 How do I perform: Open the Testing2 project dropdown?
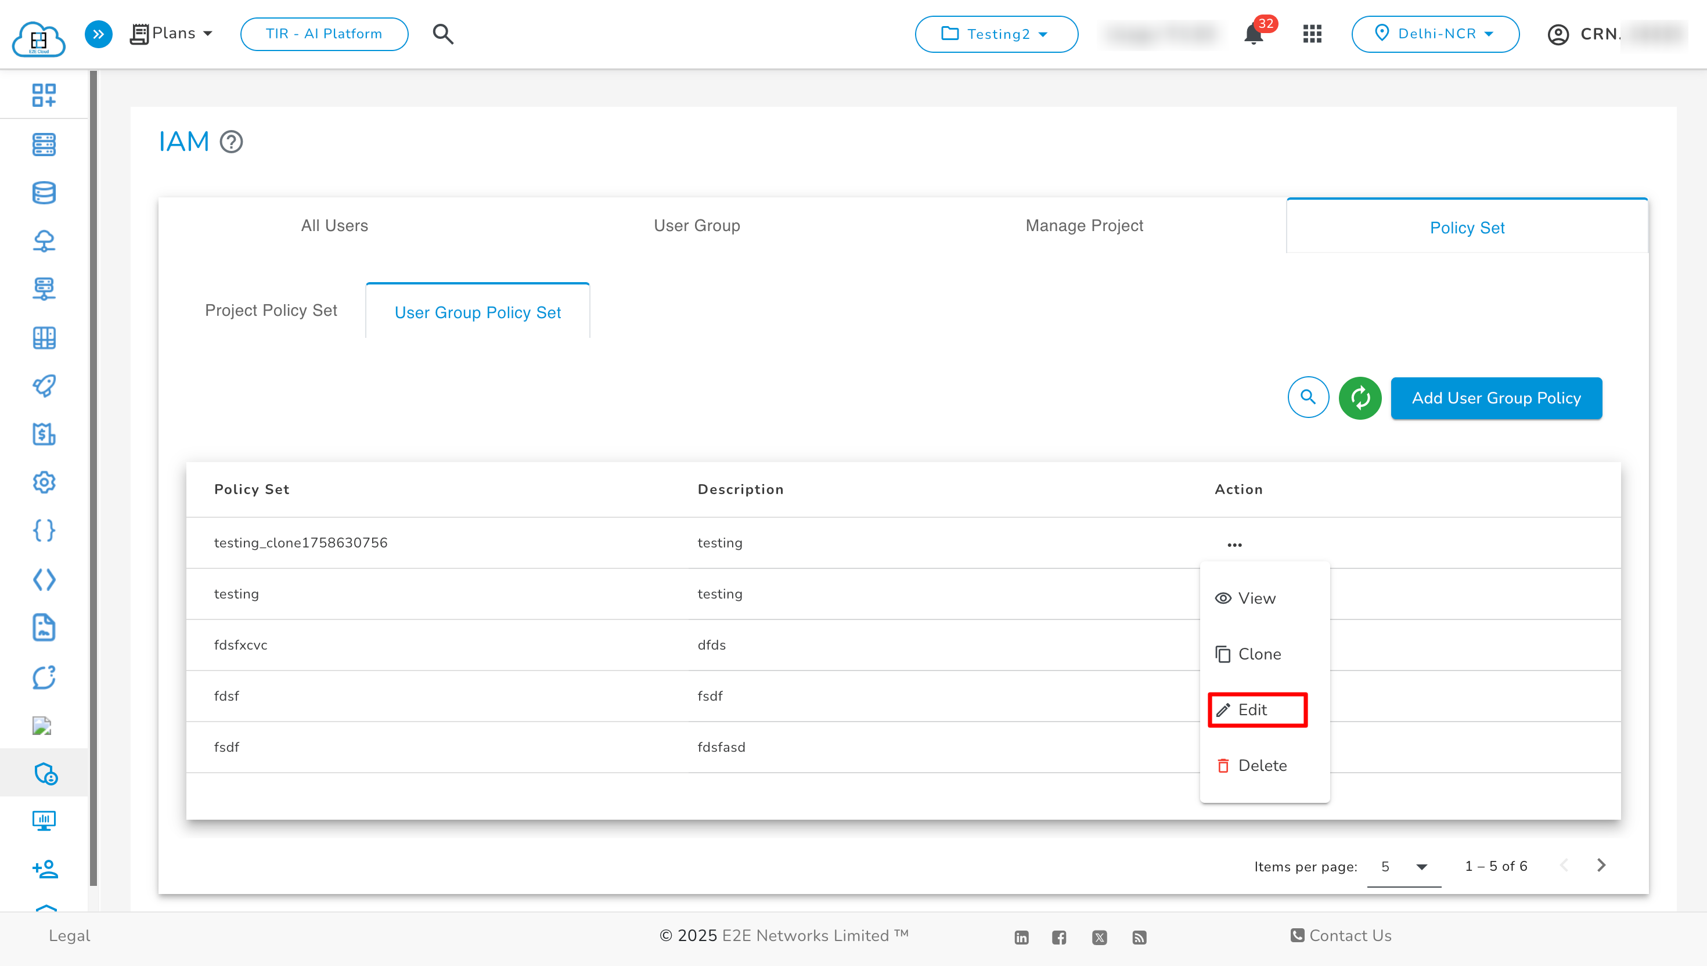[996, 34]
